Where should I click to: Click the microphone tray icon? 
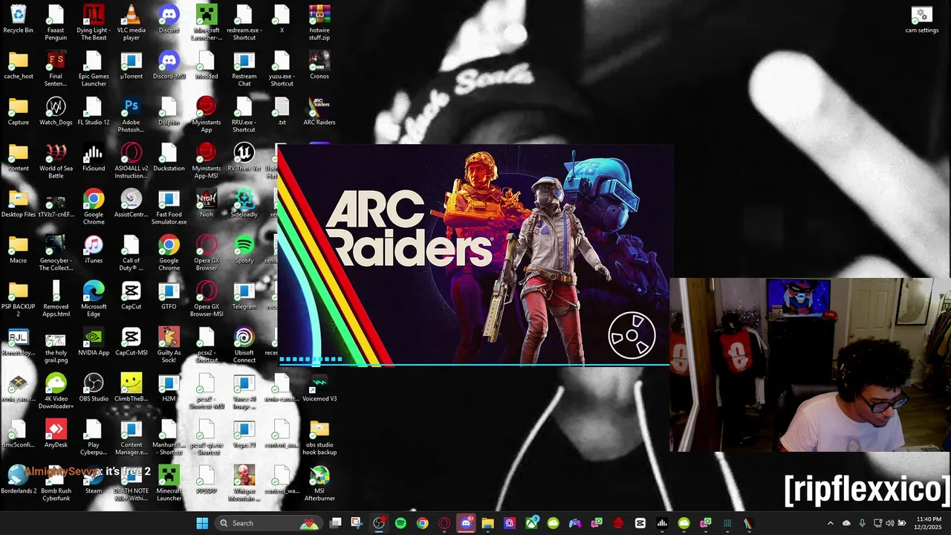pyautogui.click(x=862, y=523)
